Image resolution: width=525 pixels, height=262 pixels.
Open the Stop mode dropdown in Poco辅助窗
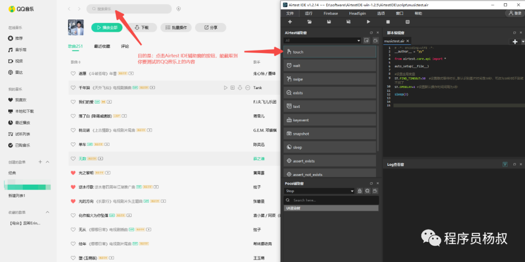click(x=319, y=191)
